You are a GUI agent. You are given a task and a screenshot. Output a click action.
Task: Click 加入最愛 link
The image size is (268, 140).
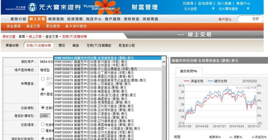point(224,3)
